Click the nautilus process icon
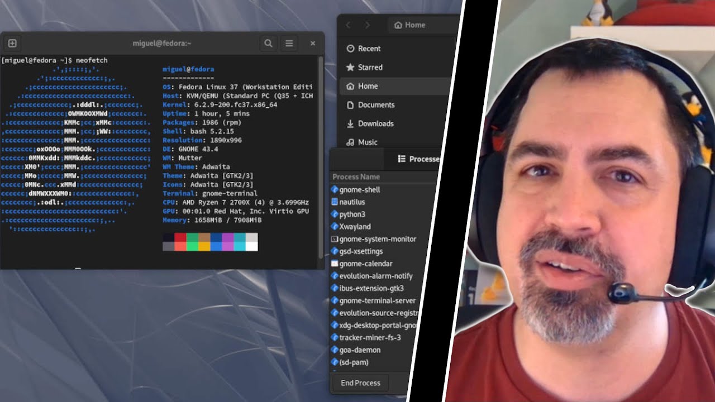This screenshot has height=402, width=715. click(335, 202)
